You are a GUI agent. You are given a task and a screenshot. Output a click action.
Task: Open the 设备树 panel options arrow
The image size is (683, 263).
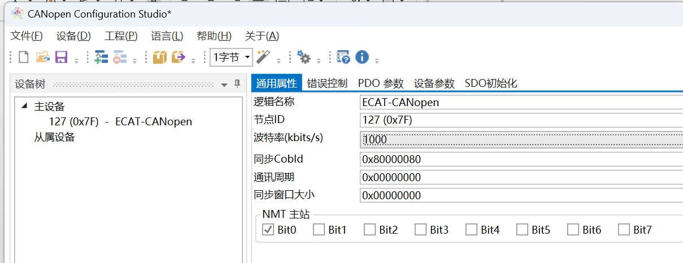click(224, 85)
